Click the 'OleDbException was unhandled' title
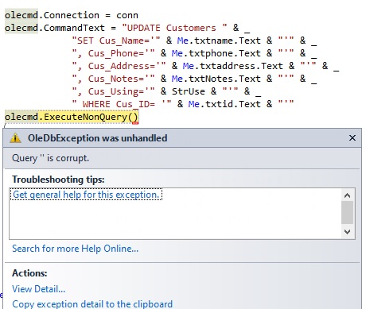The image size is (366, 309). (98, 138)
